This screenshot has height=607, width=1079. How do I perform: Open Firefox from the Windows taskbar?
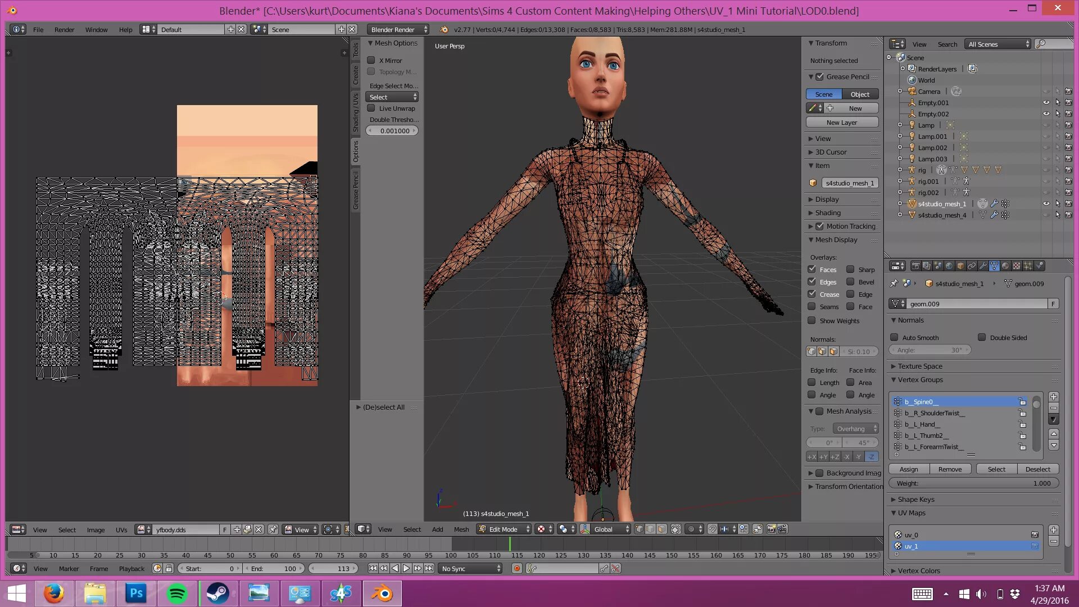coord(54,594)
